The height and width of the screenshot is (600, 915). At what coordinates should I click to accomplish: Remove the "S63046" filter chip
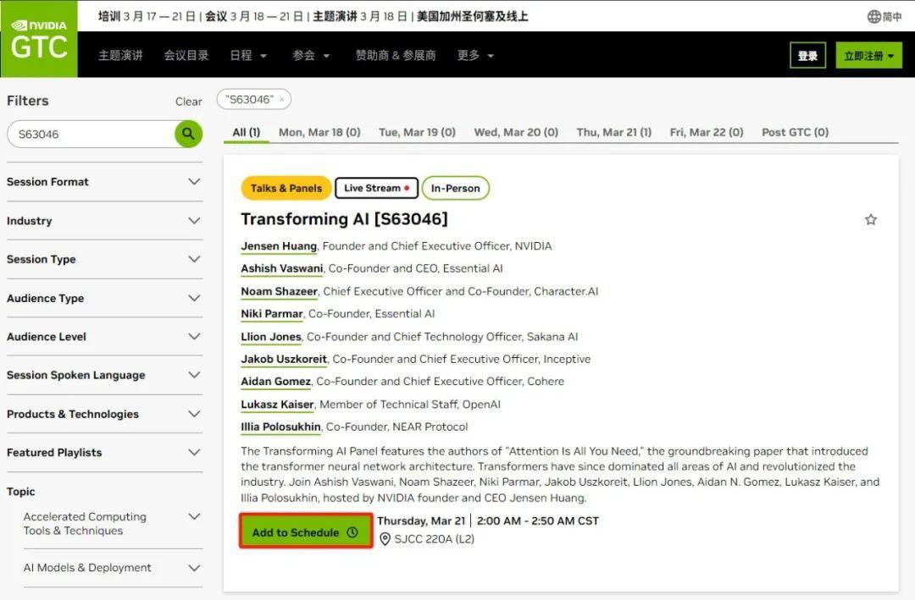(x=282, y=100)
